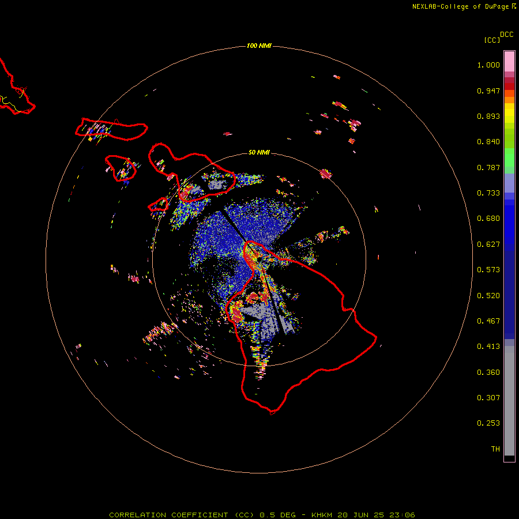519x519 pixels.
Task: Click the 0.787 color scale value
Action: (x=488, y=167)
